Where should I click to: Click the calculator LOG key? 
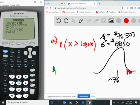[5, 75]
